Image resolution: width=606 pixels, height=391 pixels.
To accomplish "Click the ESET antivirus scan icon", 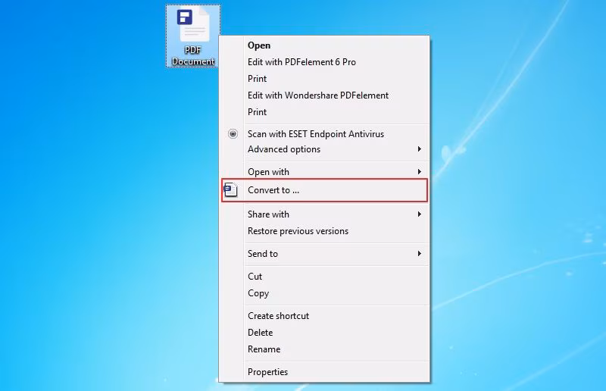I will pyautogui.click(x=233, y=134).
